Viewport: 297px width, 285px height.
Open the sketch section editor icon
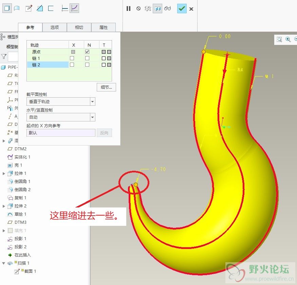click(29, 9)
